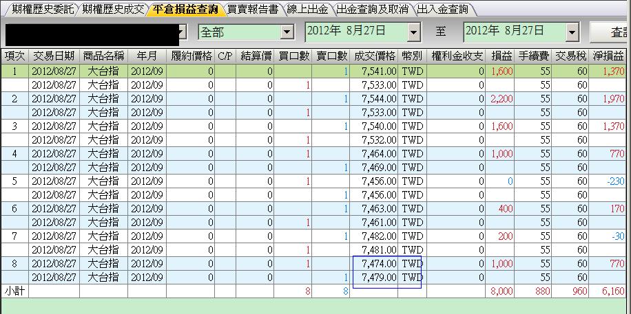This screenshot has width=631, height=314.
Task: Click the 1,970 net profit cell
Action: click(x=608, y=99)
